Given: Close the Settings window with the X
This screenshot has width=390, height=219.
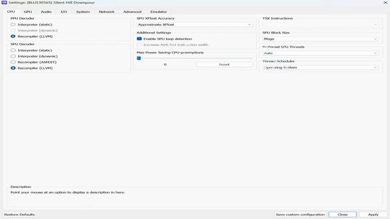Looking at the screenshot, I should (x=385, y=2).
